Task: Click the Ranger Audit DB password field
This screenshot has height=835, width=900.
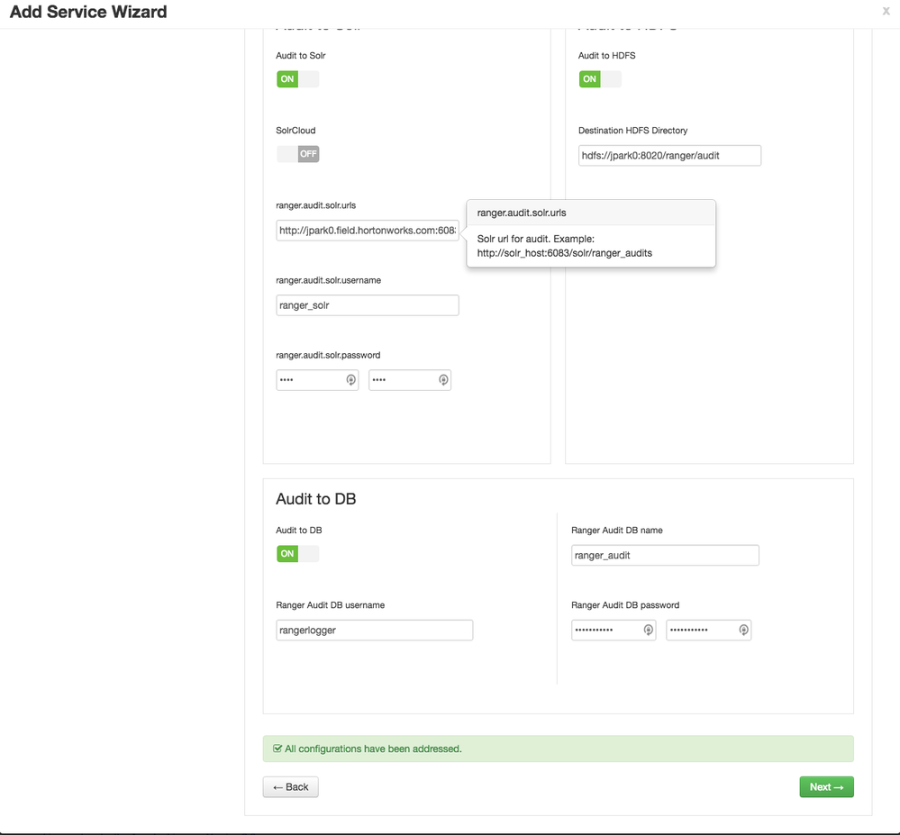Action: (x=606, y=631)
